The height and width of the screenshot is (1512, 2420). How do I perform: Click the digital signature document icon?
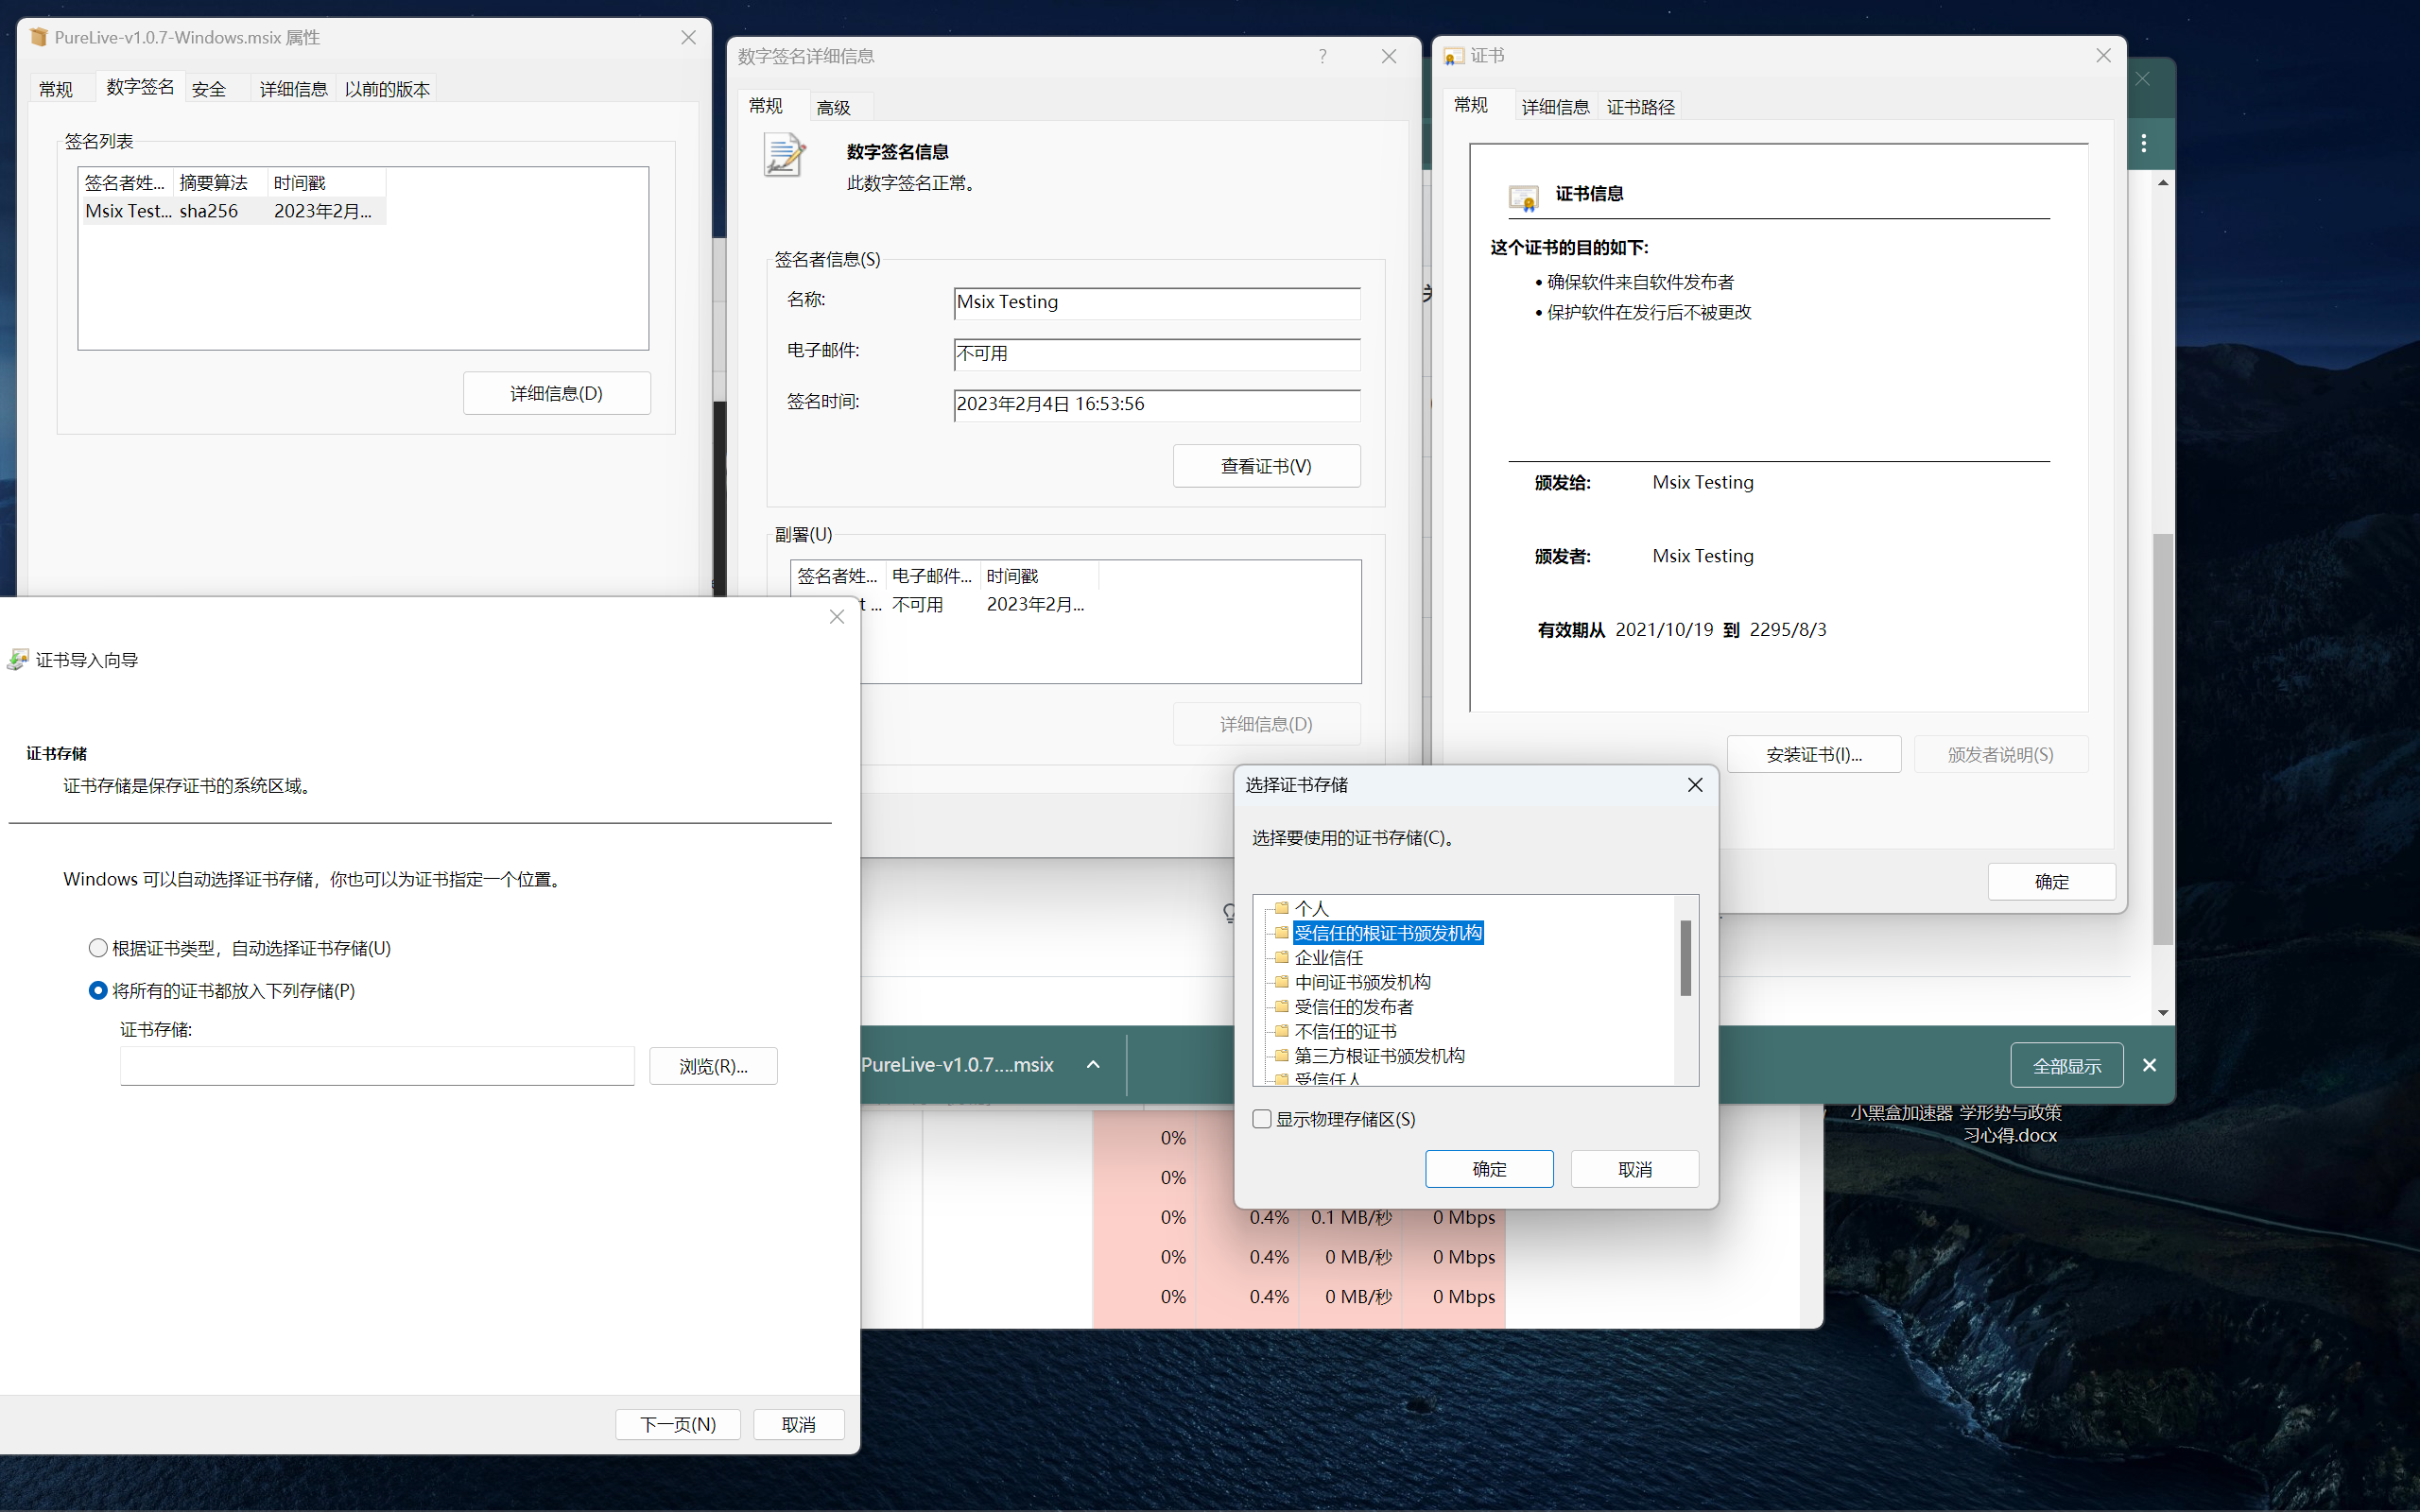click(783, 156)
